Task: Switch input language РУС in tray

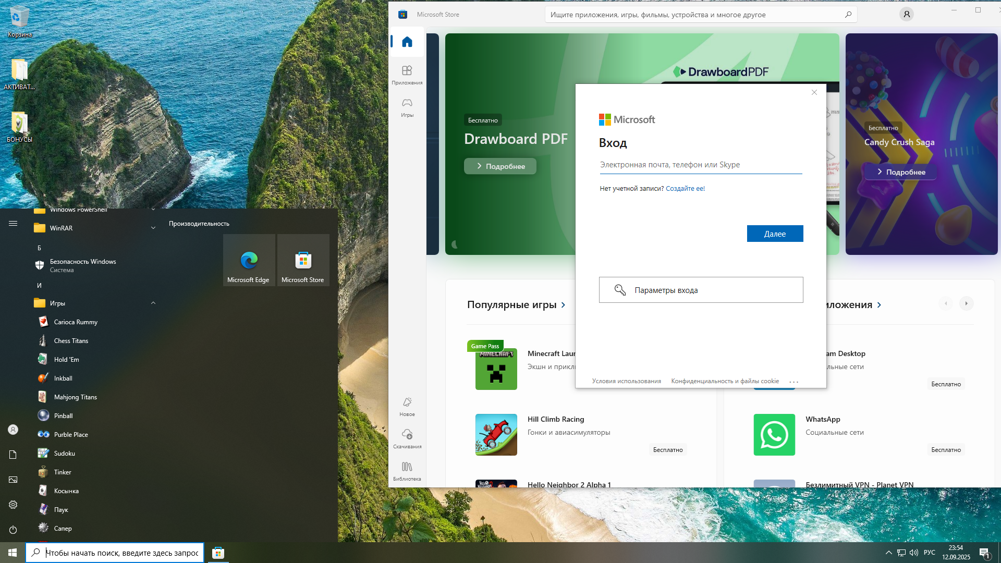Action: (x=930, y=553)
